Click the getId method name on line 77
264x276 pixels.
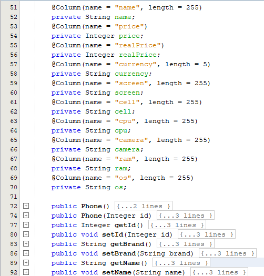(125, 225)
